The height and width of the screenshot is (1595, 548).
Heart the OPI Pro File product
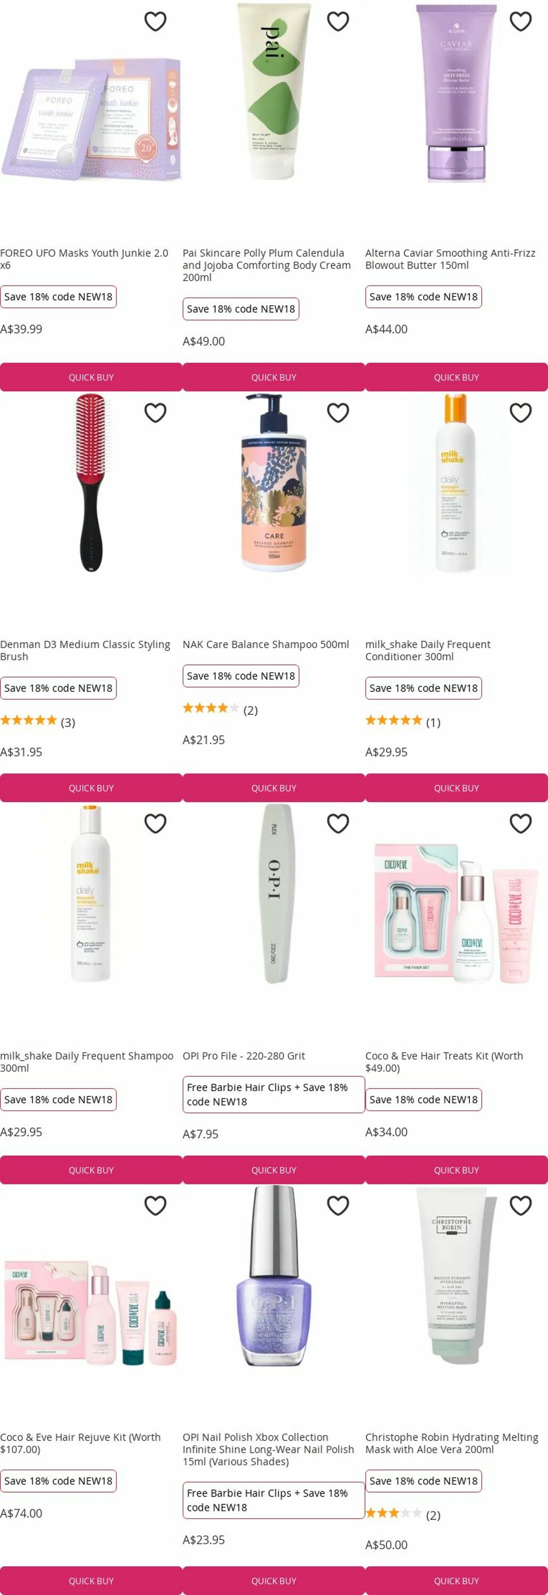(x=338, y=824)
